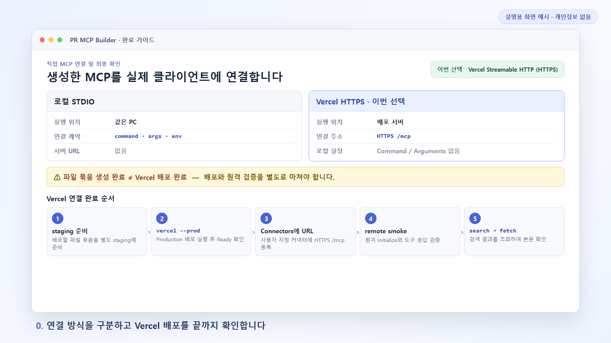Click the 'command' code text
Screen dimensions: 611x343
click(x=126, y=136)
